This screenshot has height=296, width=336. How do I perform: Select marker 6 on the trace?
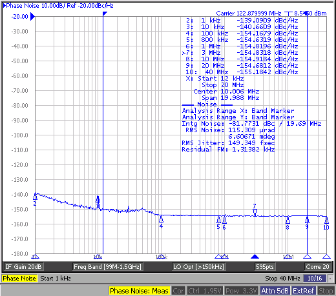224,220
